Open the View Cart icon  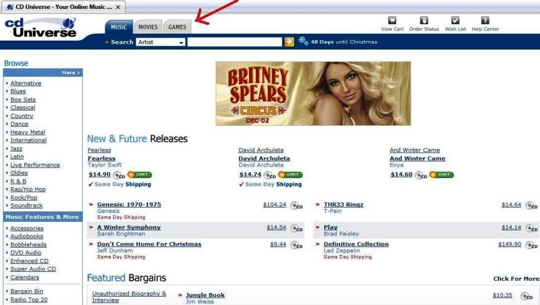392,21
